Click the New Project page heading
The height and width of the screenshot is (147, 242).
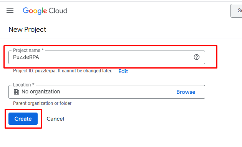(27, 29)
